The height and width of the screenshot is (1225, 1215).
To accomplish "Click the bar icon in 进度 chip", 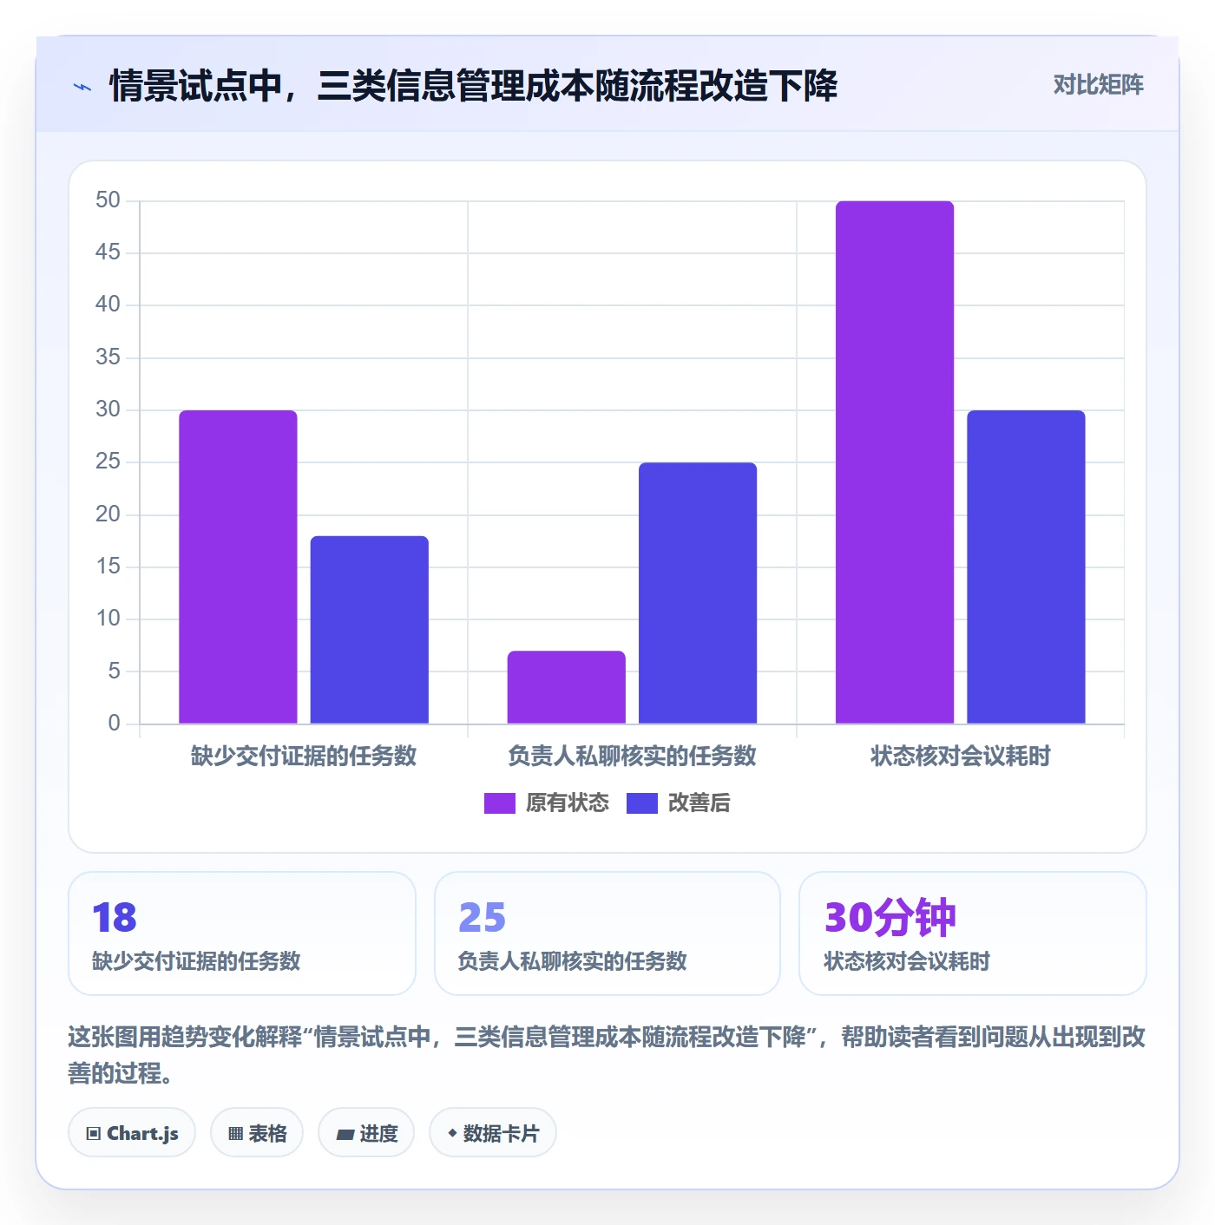I will [345, 1134].
